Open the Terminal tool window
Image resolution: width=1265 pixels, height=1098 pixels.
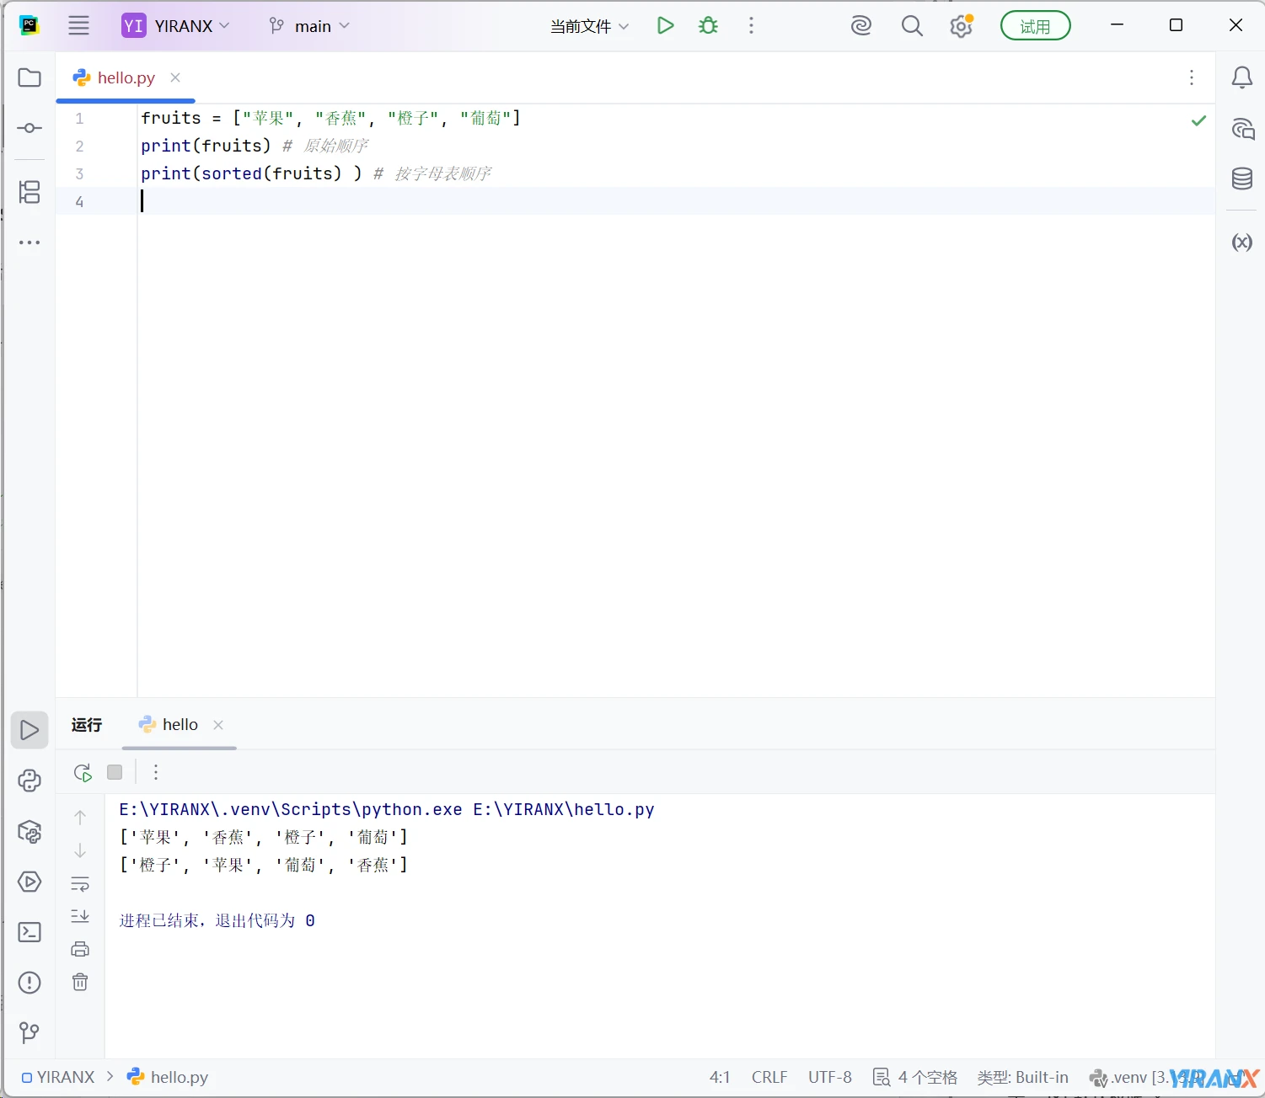(29, 932)
